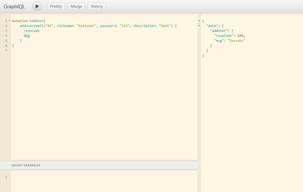Click into the query variables editor on line 1

pyautogui.click(x=104, y=177)
